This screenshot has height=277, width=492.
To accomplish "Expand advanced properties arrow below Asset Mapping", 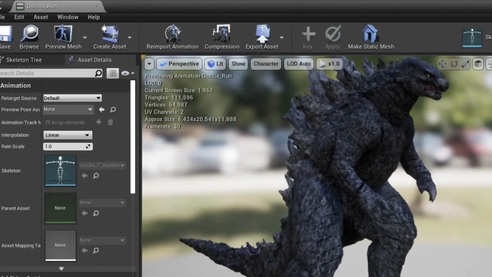I will click(61, 269).
